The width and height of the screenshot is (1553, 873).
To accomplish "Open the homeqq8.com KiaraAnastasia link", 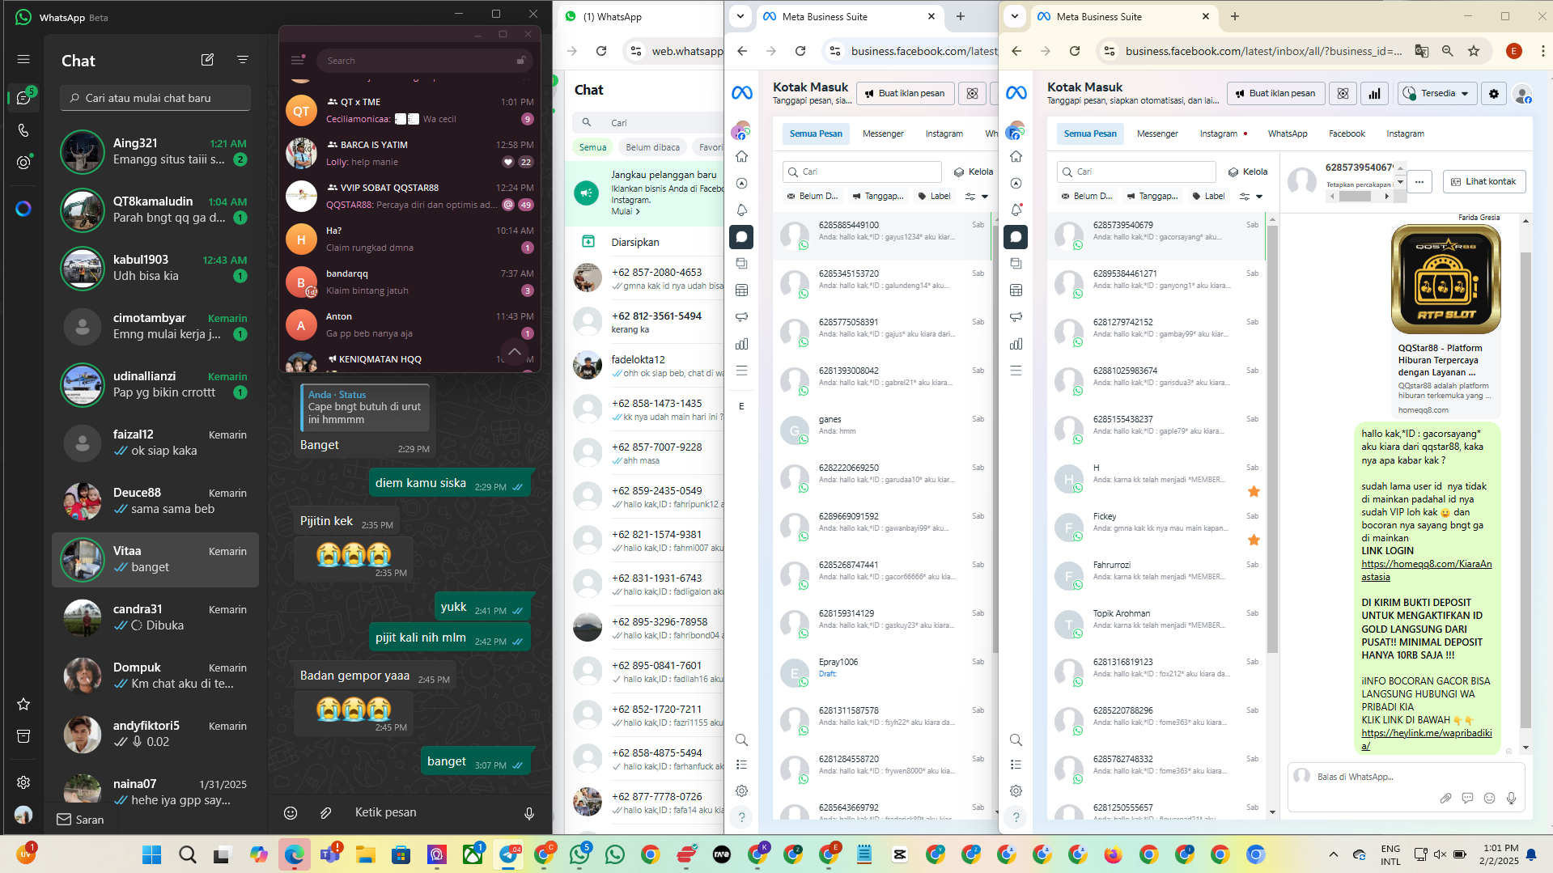I will point(1426,570).
